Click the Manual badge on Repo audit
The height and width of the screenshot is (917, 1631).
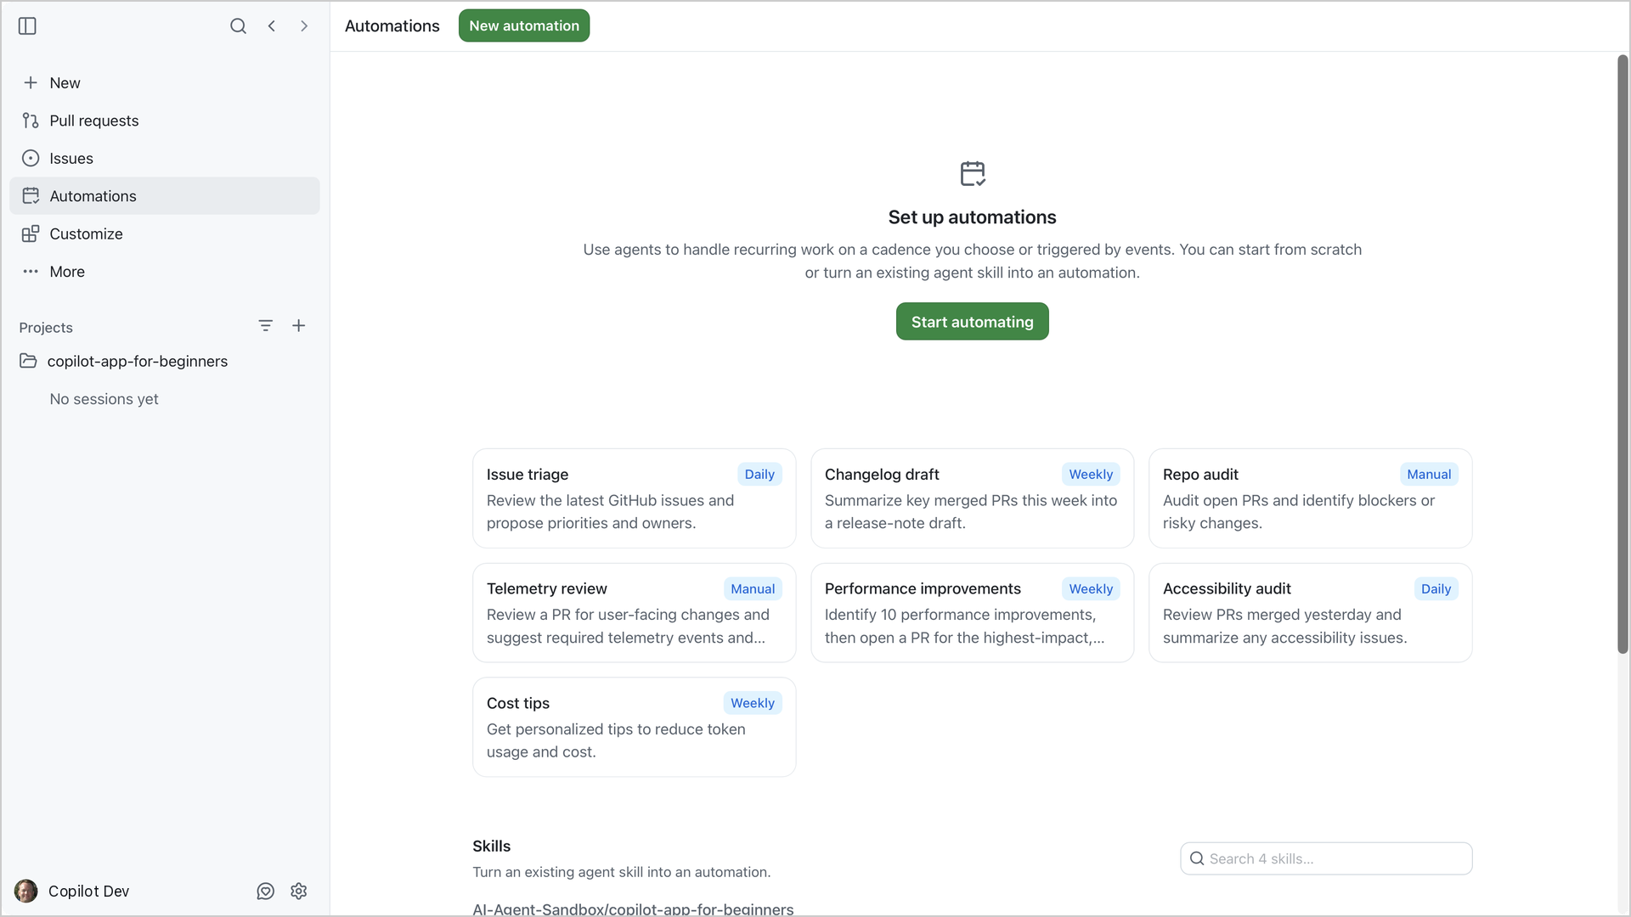point(1429,475)
